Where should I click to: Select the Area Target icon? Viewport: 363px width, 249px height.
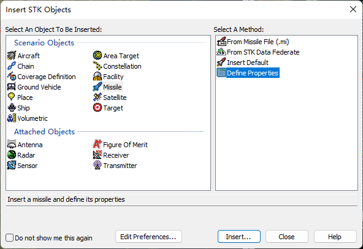[97, 56]
